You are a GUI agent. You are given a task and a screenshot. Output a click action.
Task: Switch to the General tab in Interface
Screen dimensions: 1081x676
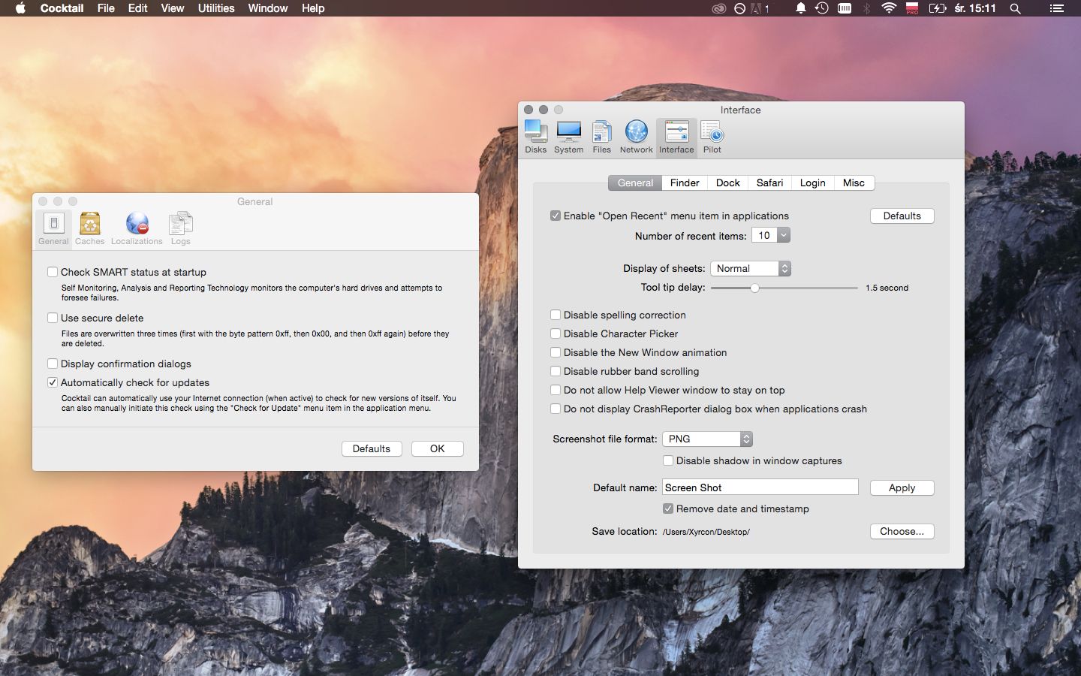coord(635,183)
